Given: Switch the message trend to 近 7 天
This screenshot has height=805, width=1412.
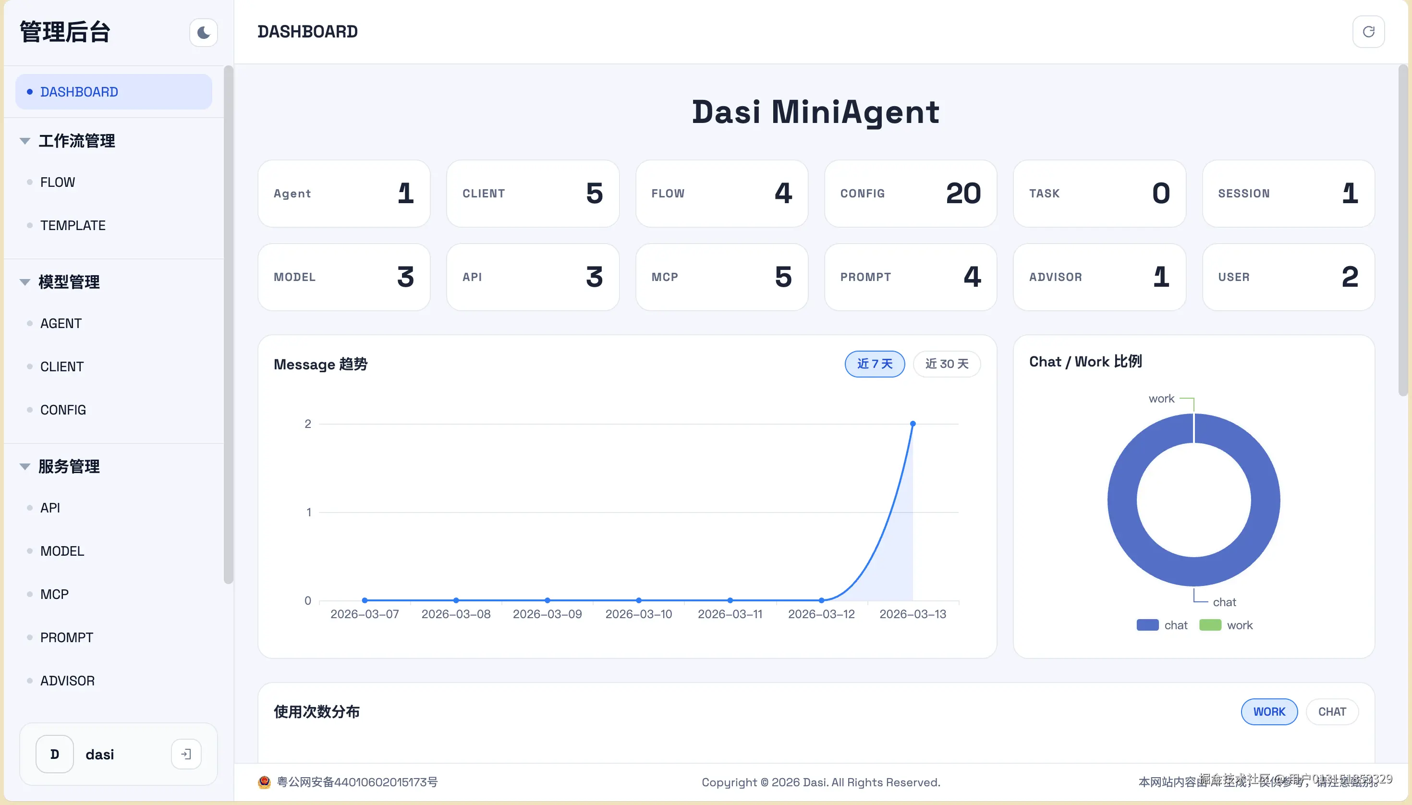Looking at the screenshot, I should click(x=875, y=364).
